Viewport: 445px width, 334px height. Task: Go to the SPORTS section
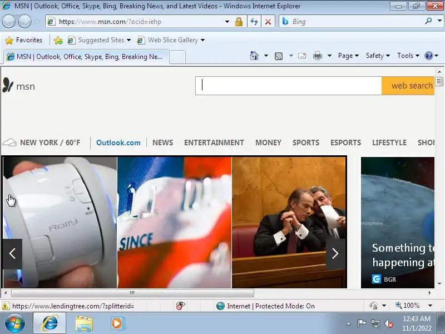pyautogui.click(x=306, y=143)
